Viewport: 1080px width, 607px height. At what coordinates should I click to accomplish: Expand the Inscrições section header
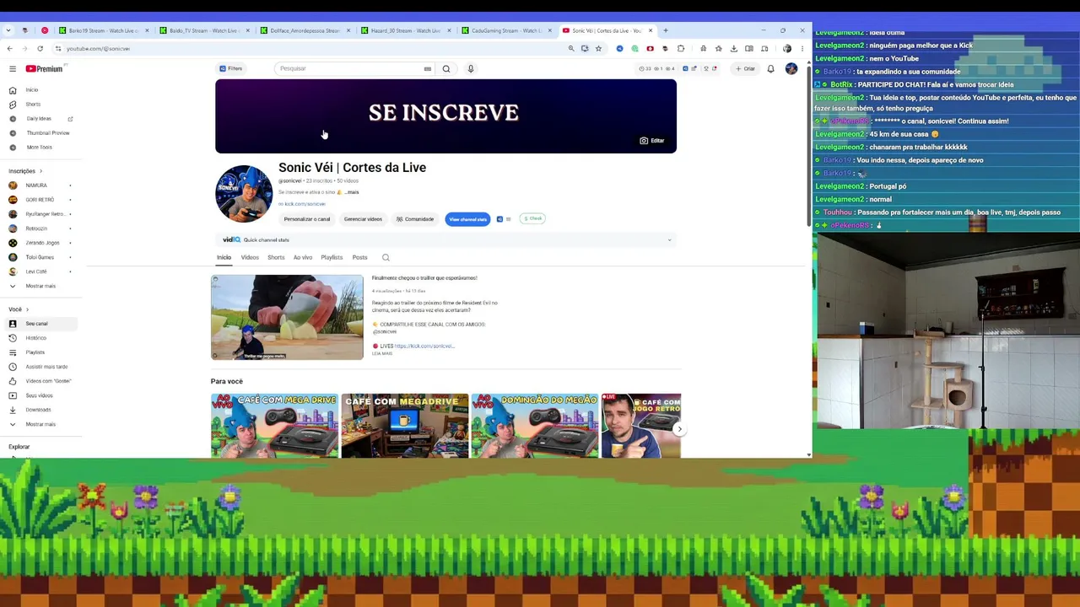point(25,171)
